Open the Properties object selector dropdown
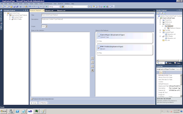Screen dimensions: 183x114 point(181,69)
